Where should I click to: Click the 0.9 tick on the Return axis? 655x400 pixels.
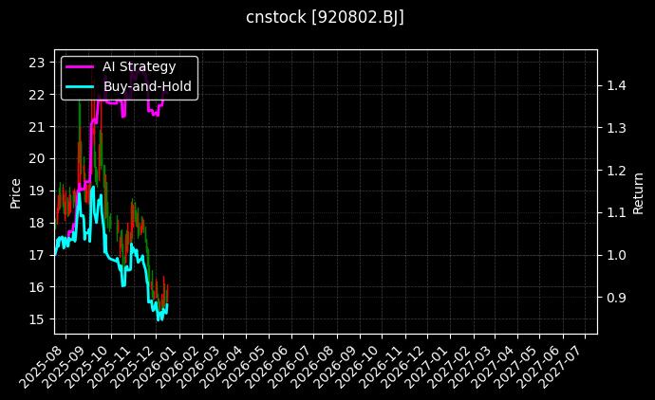point(615,298)
